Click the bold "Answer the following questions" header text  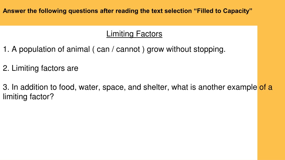point(50,11)
